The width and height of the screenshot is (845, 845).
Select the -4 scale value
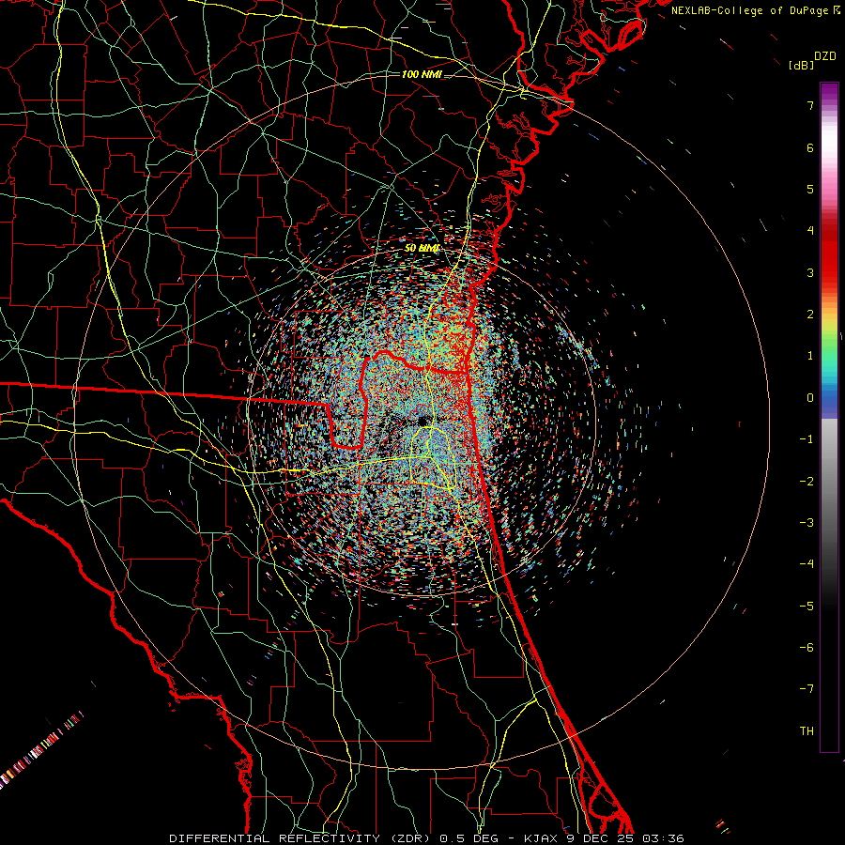(x=807, y=564)
